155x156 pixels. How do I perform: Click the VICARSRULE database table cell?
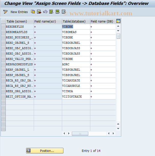coord(76,86)
